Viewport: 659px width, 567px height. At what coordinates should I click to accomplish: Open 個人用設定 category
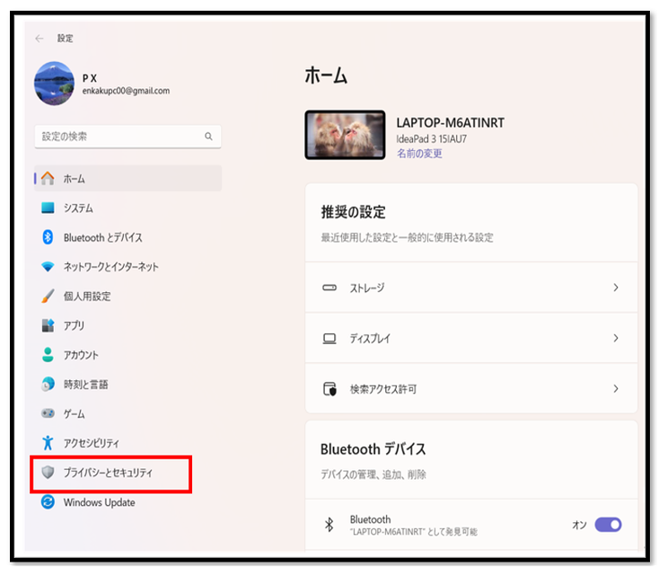(87, 297)
